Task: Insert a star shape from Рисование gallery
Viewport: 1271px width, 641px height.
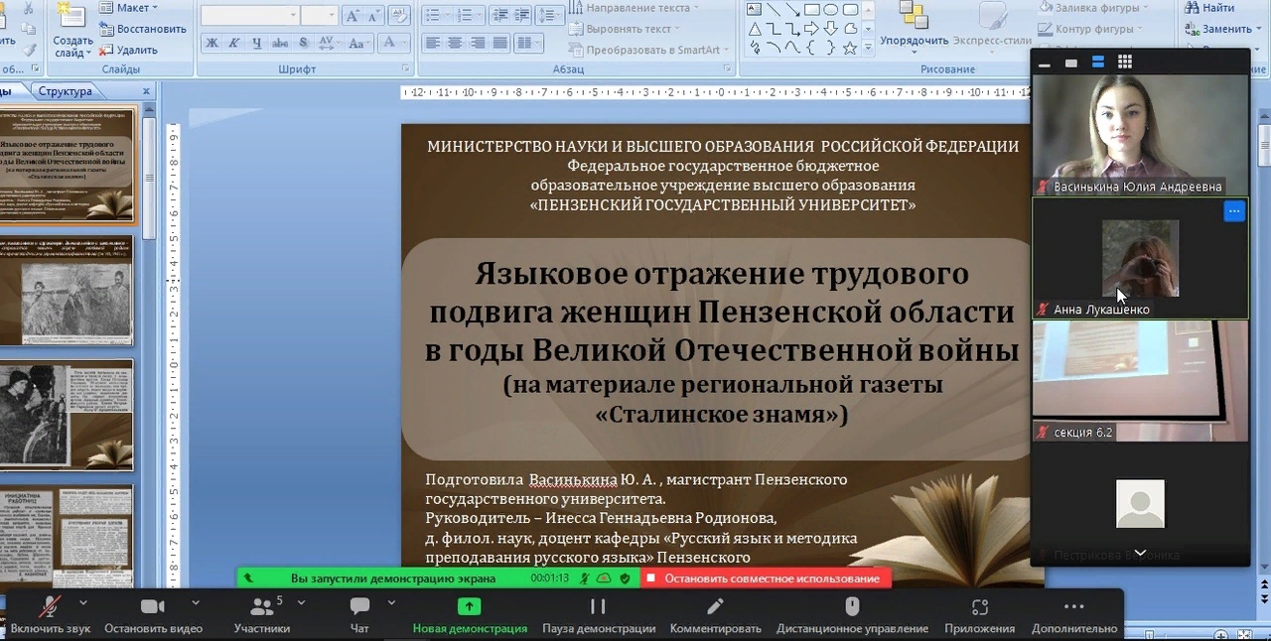Action: pos(850,48)
